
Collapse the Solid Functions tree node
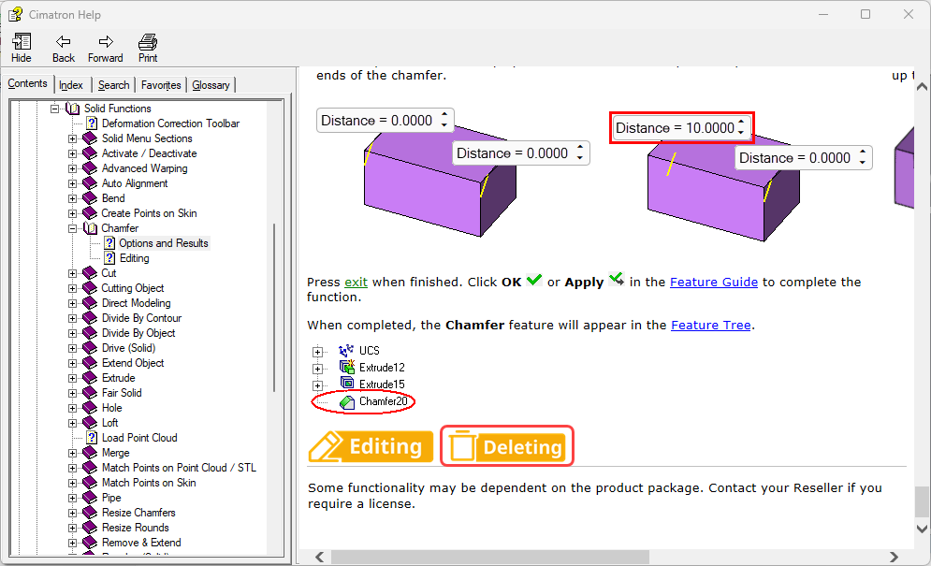pos(54,109)
